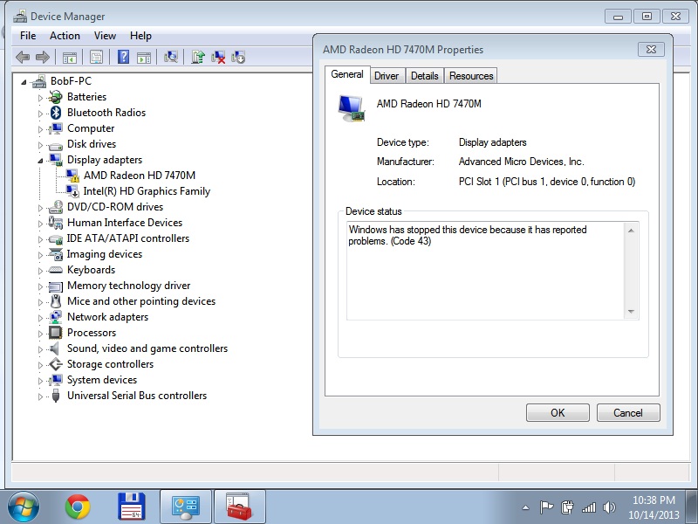Open the Help menu
The image size is (698, 524).
tap(140, 36)
